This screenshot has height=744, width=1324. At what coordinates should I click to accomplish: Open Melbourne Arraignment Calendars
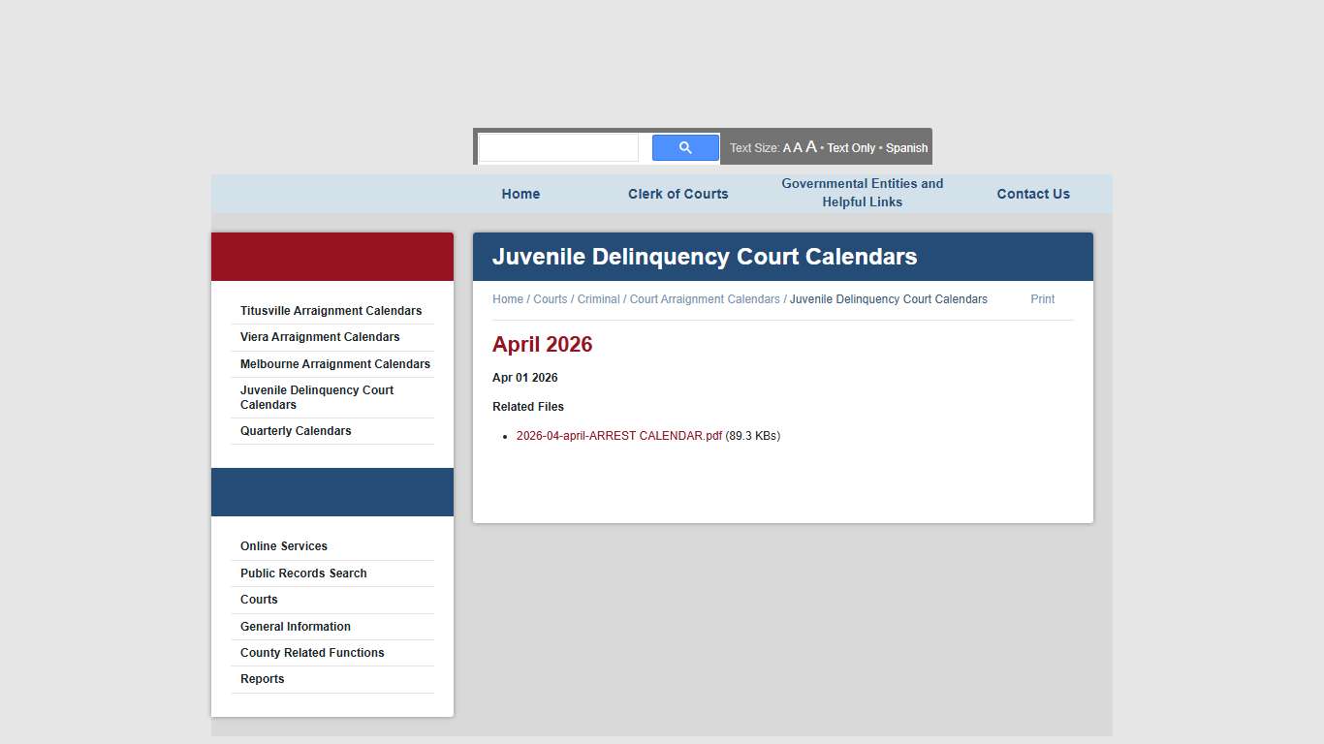click(334, 363)
